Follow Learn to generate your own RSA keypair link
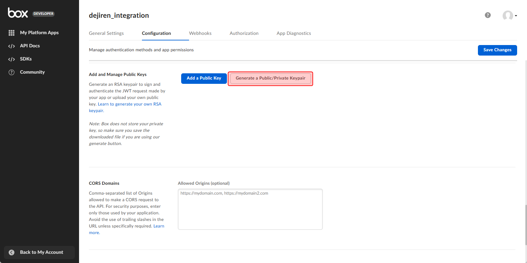527x263 pixels. (x=125, y=108)
